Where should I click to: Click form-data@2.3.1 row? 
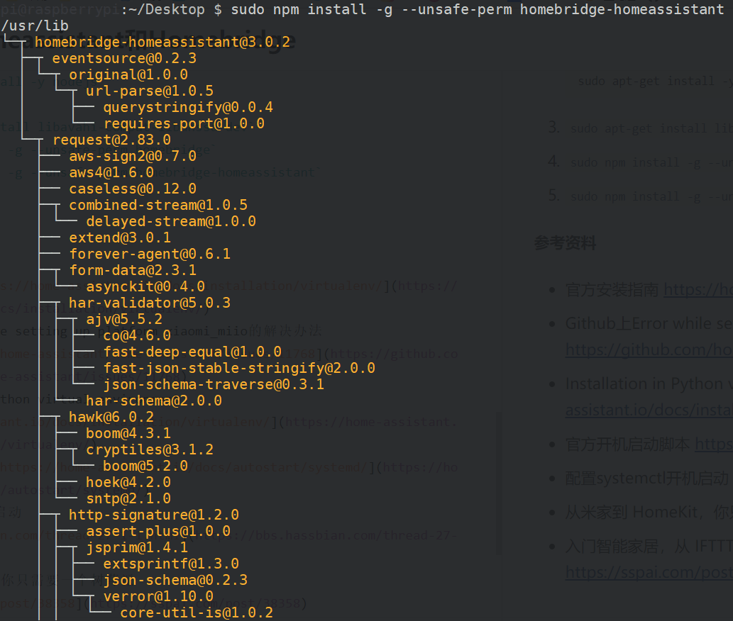coord(133,270)
